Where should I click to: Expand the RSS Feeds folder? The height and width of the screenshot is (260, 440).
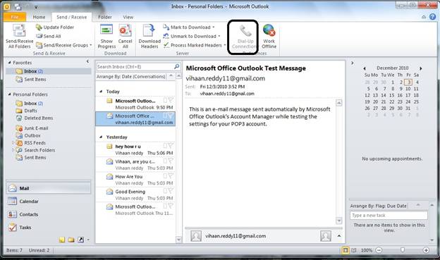[x=13, y=143]
